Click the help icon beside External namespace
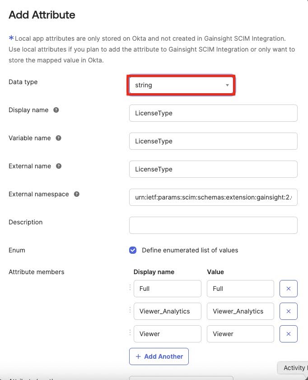Image resolution: width=308 pixels, height=380 pixels. (77, 194)
